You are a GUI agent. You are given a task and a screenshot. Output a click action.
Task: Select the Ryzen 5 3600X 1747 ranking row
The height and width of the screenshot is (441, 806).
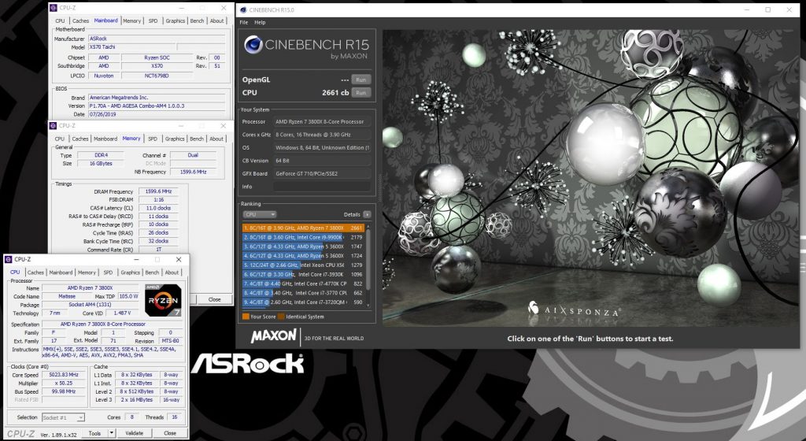(303, 246)
